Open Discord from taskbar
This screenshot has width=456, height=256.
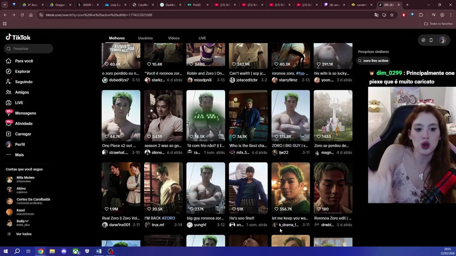tap(64, 251)
